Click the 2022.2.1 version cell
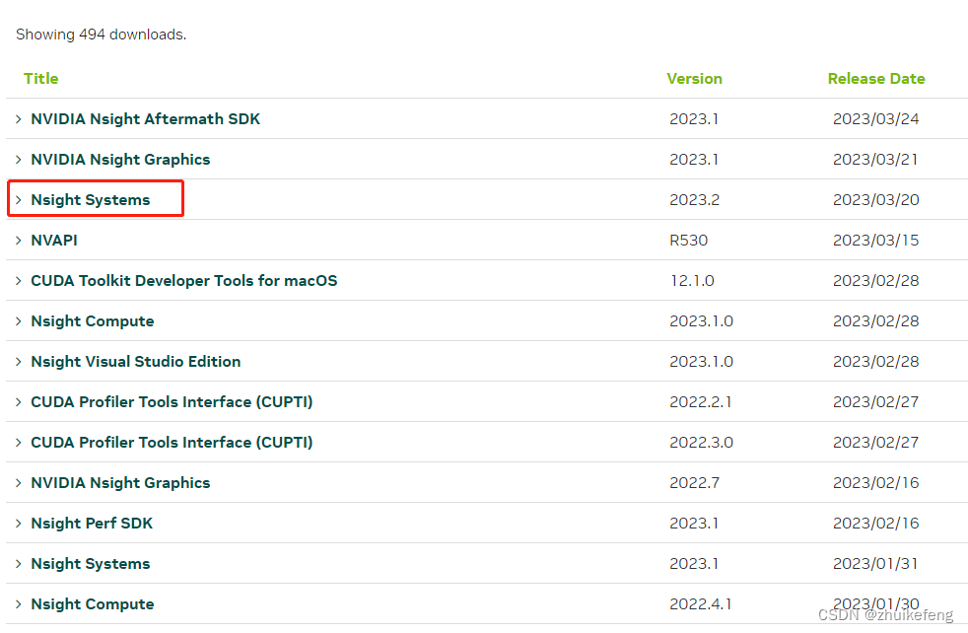This screenshot has width=968, height=633. (701, 402)
